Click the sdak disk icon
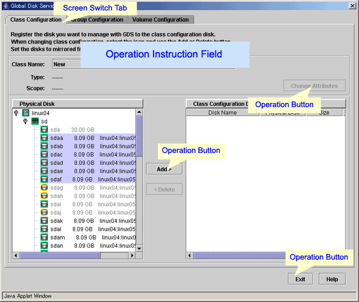Screen dimensions: 359x302 point(44,221)
